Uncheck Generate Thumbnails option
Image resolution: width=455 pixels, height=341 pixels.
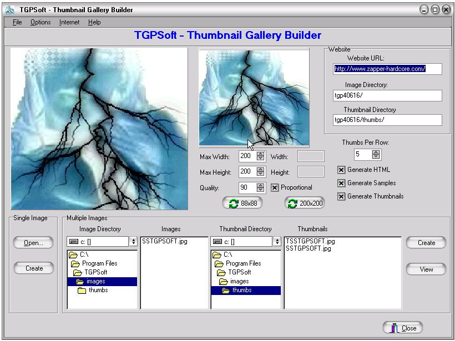(x=341, y=196)
